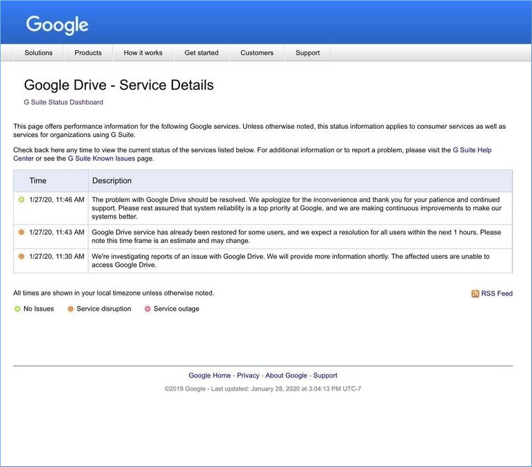Click the orange Service disruption legend dot
Viewport: 532px width, 467px height.
click(70, 309)
